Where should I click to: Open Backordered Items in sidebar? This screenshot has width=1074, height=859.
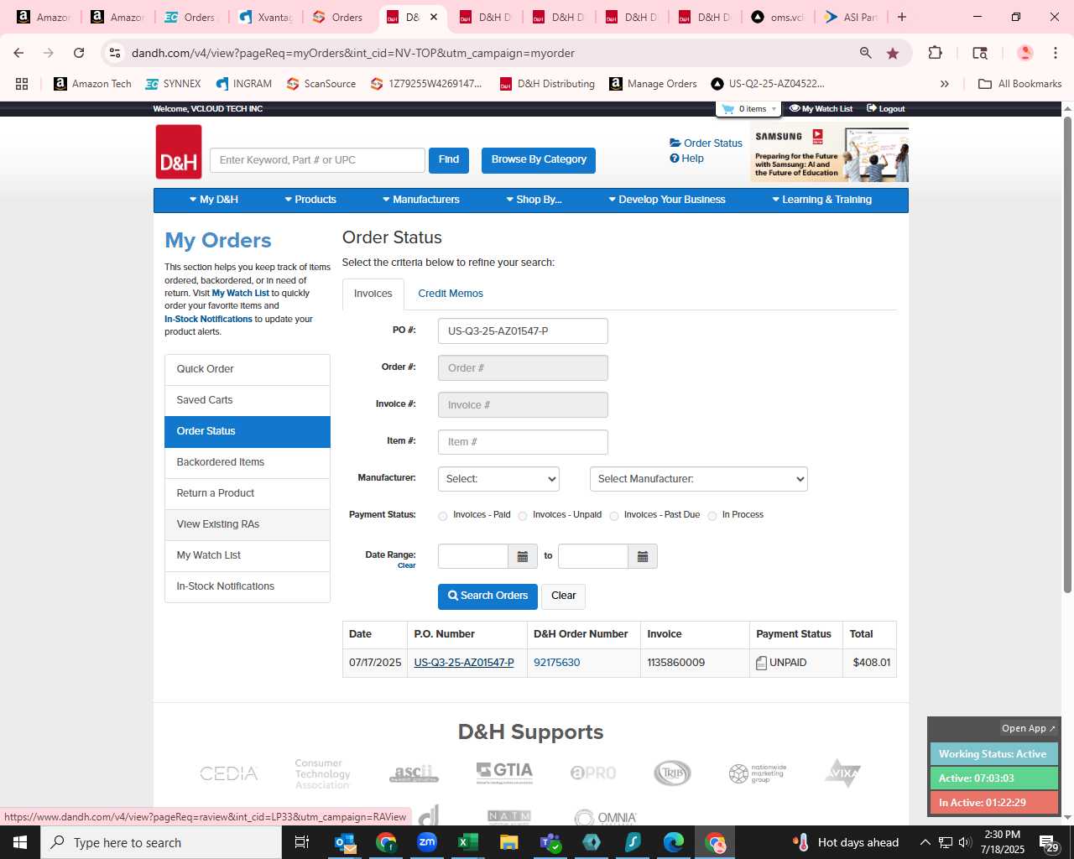(x=248, y=462)
